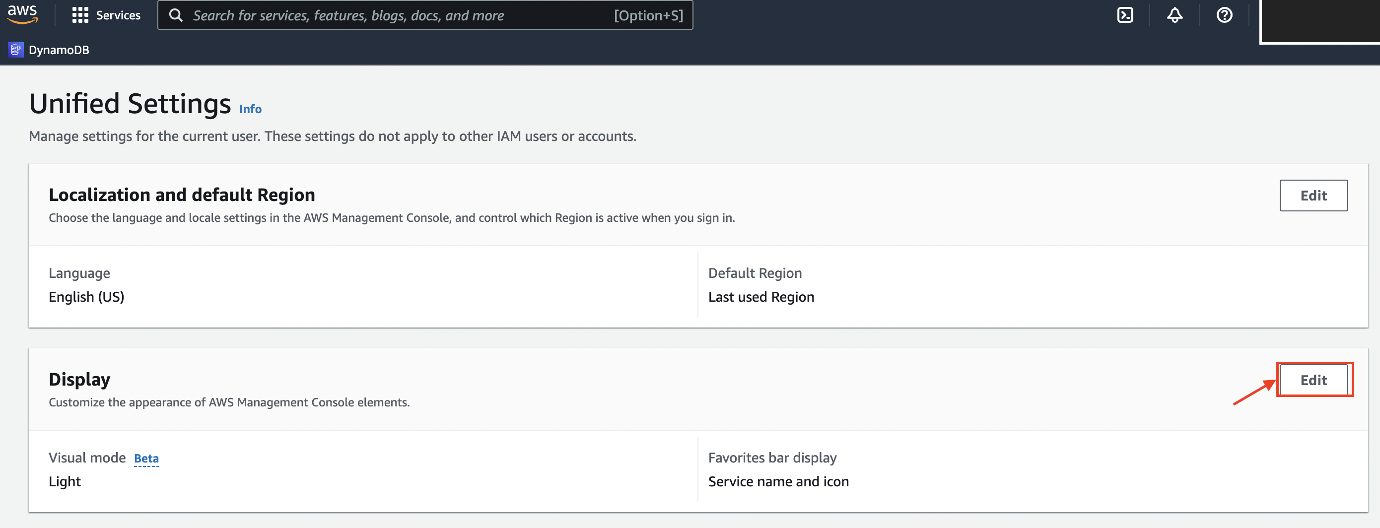Click the AWS logo home icon
The width and height of the screenshot is (1380, 528).
[22, 14]
